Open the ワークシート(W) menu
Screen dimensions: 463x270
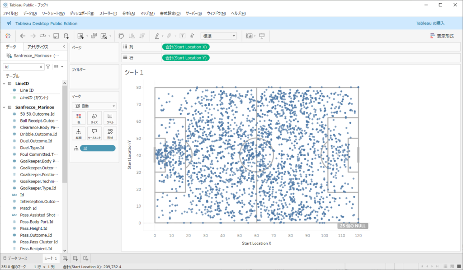53,13
